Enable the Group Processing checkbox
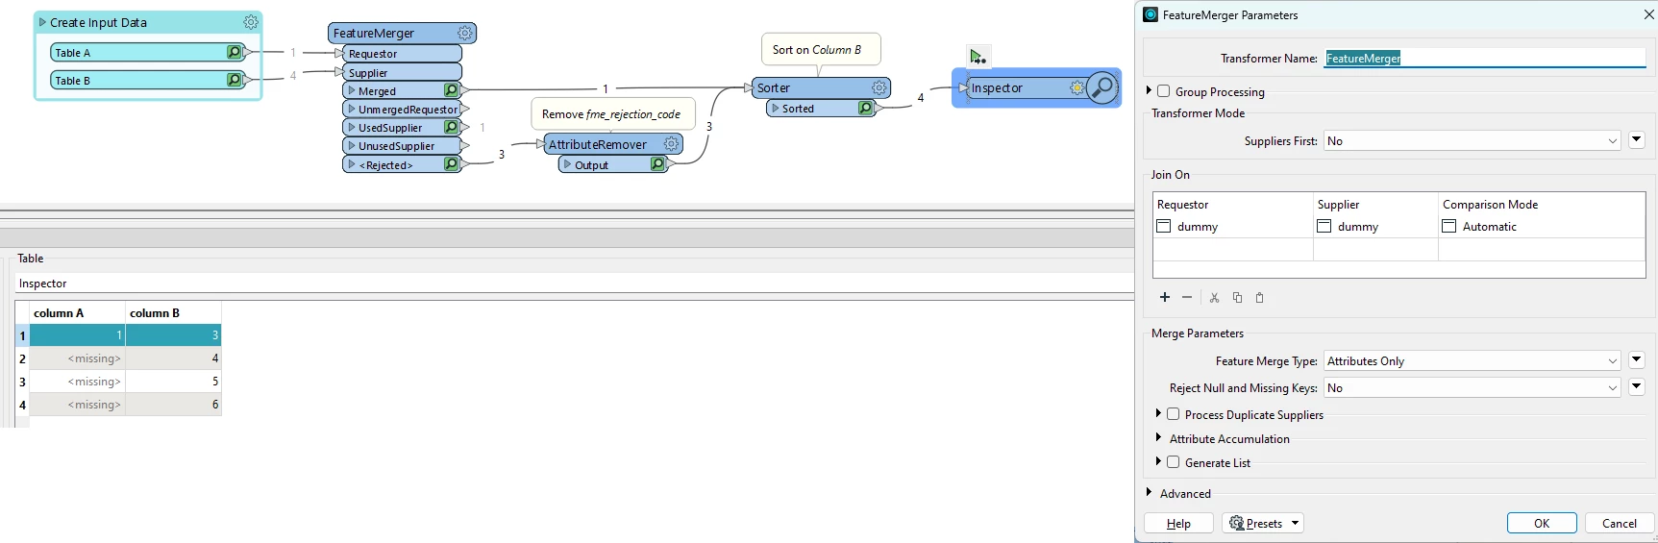 (x=1164, y=91)
